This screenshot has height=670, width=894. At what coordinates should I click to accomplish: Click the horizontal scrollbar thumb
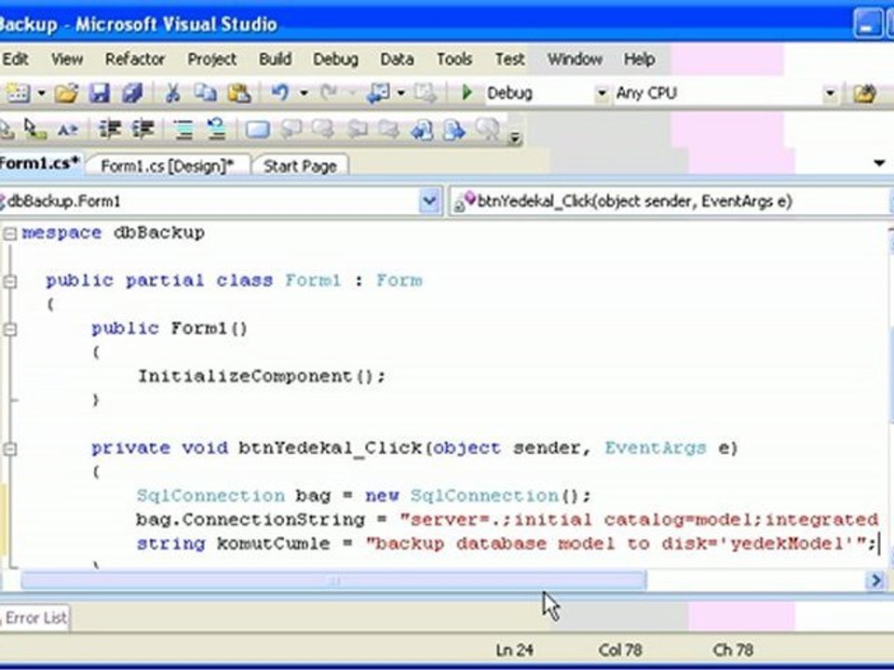(x=333, y=581)
